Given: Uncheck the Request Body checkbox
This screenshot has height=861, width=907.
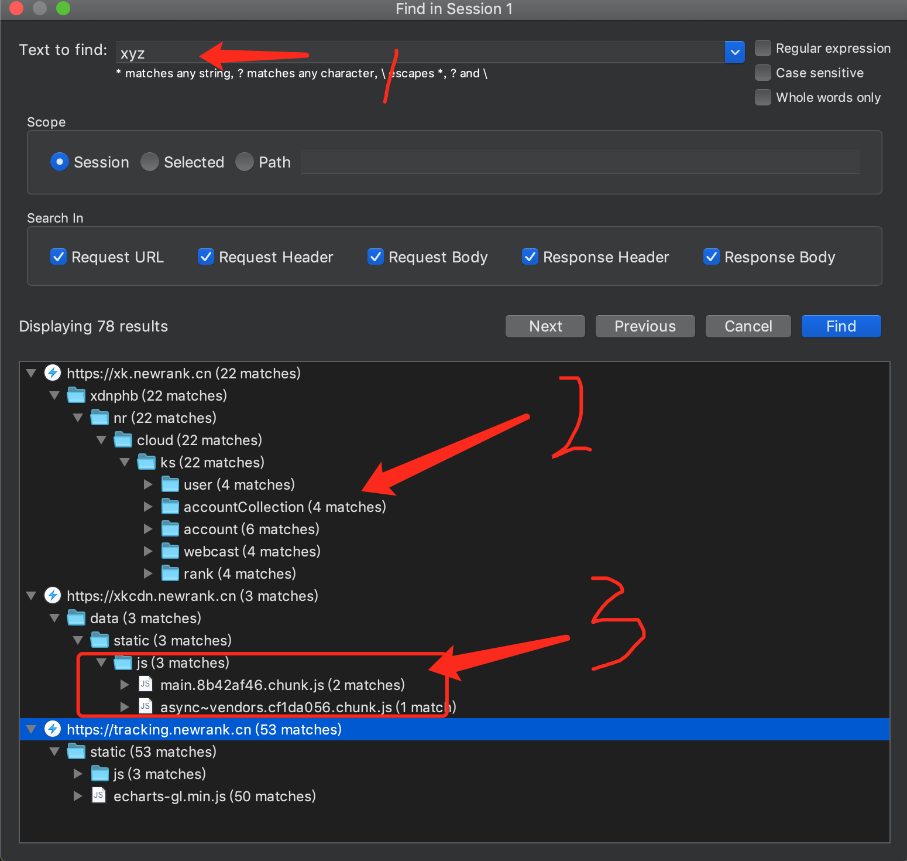Looking at the screenshot, I should click(x=376, y=257).
